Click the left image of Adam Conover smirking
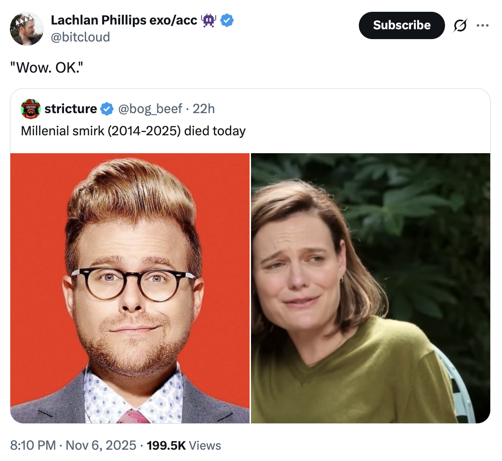This screenshot has height=461, width=502. point(130,288)
